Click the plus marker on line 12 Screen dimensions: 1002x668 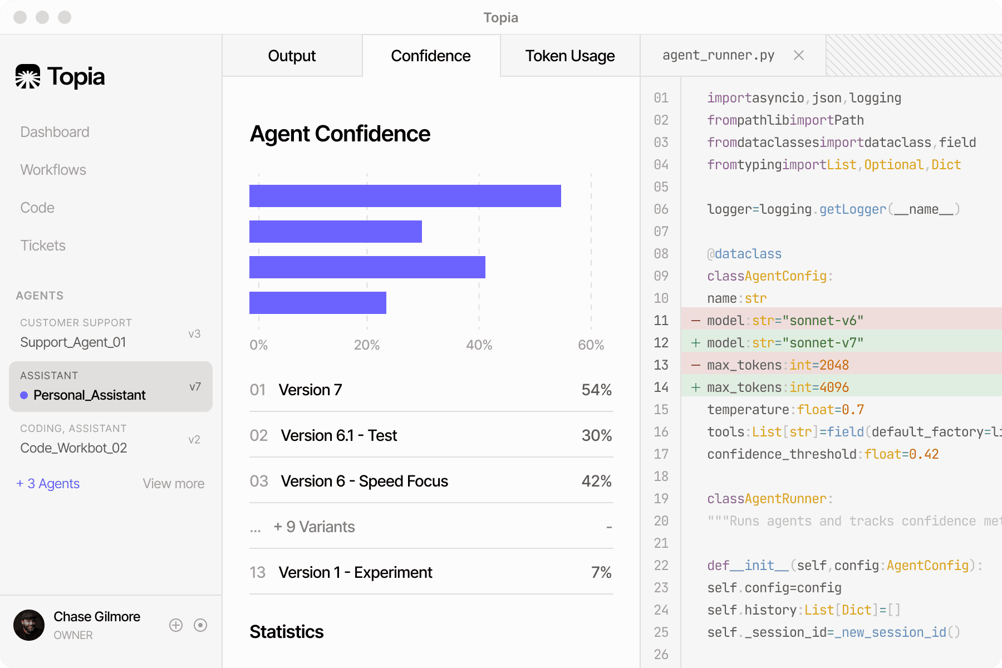(x=695, y=343)
